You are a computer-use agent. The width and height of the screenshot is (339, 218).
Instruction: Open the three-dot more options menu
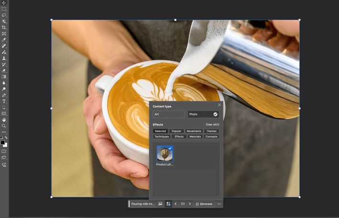(219, 204)
